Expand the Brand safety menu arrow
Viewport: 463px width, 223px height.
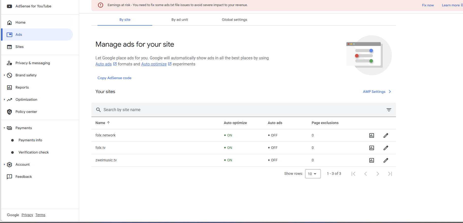(4, 75)
